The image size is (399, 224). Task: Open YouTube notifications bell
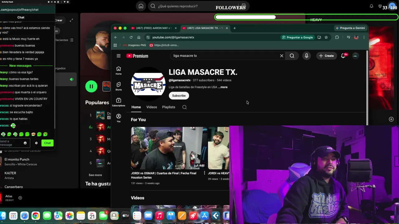coord(343,56)
